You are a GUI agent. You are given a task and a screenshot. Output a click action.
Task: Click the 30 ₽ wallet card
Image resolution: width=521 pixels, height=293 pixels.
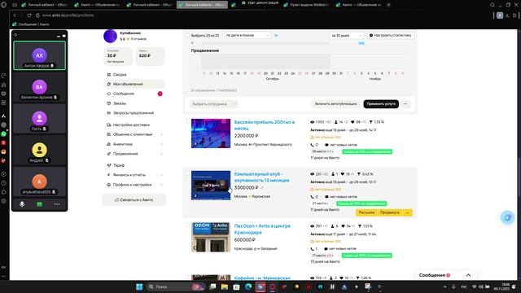(x=118, y=56)
